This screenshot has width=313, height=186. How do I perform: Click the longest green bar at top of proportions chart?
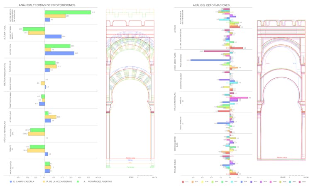pos(68,12)
